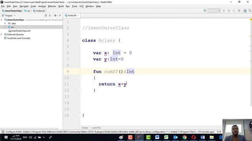Click the Run play icon
The width and height of the screenshot is (252, 141).
tap(224, 11)
